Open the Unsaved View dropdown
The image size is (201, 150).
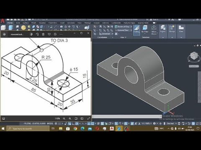[124, 30]
